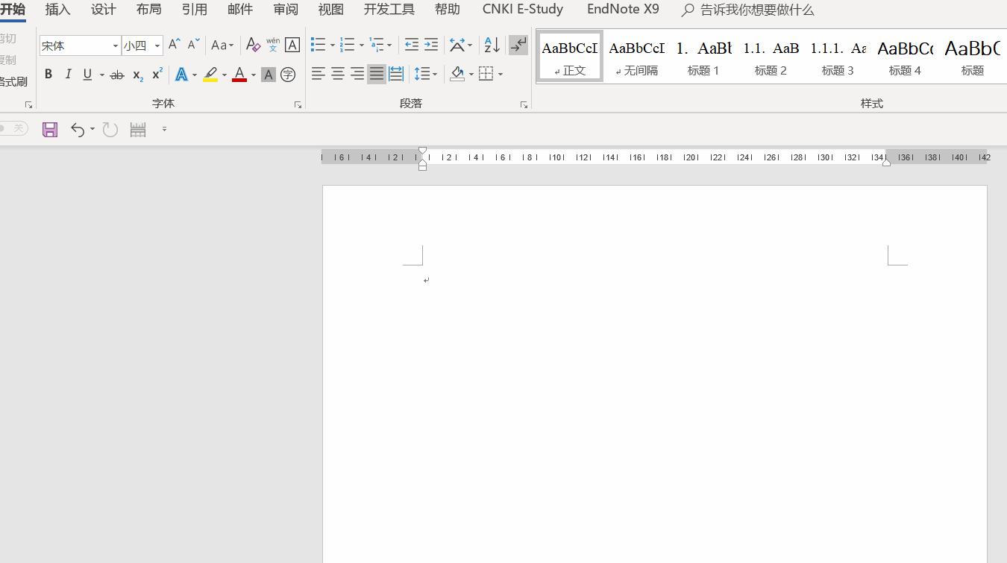Screen dimensions: 1007x563
Task: Open the EndNote X9 ribbon tab
Action: 623,10
